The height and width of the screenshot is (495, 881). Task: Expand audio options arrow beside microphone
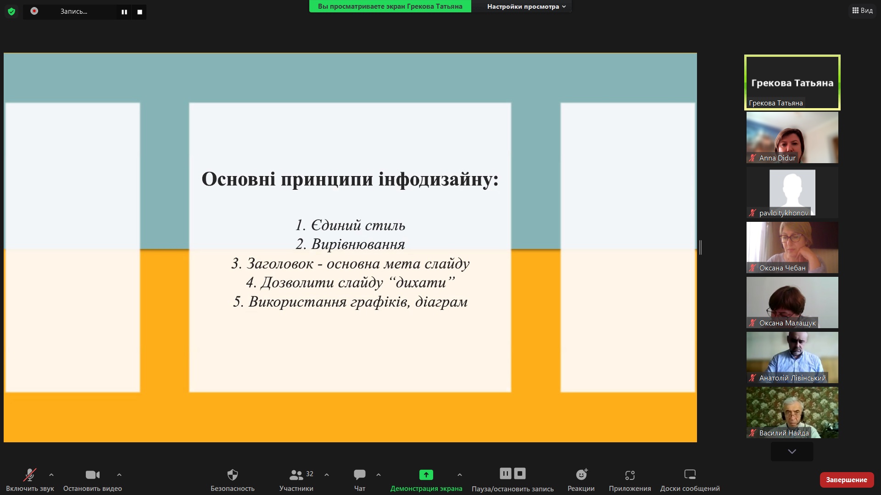pos(51,475)
